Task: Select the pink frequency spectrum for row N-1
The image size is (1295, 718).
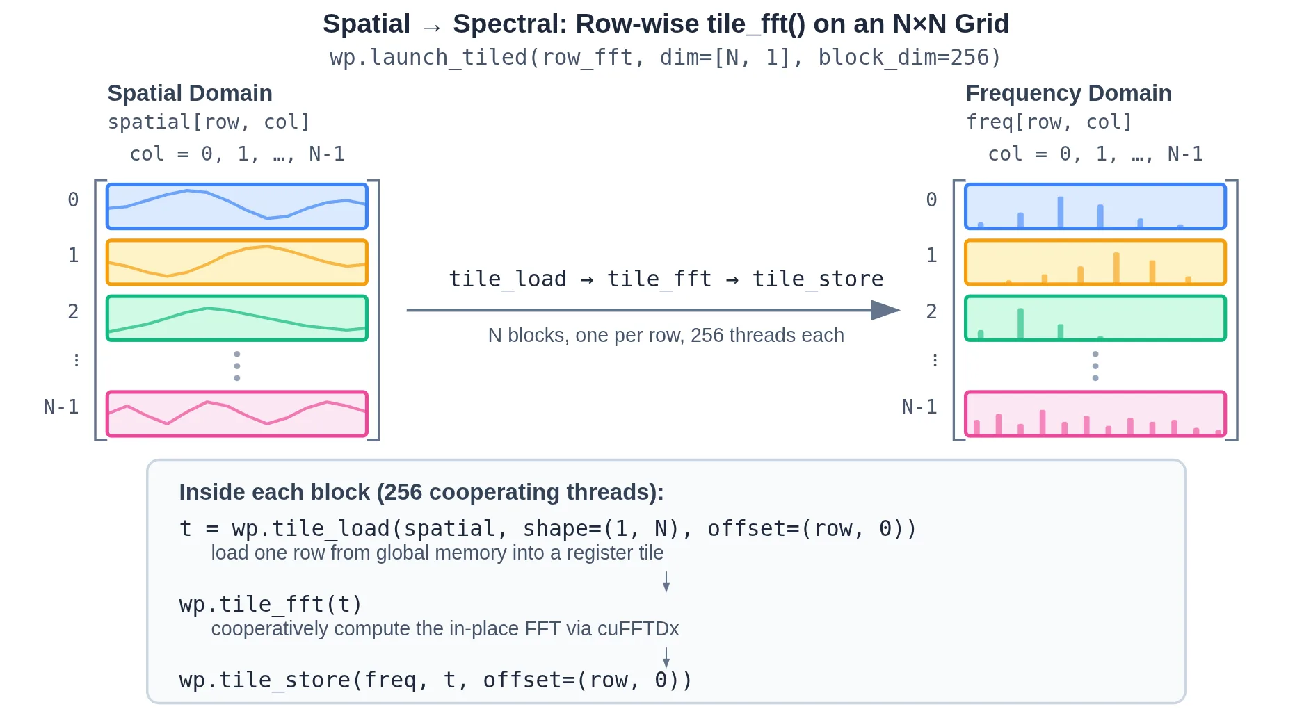Action: [1094, 414]
